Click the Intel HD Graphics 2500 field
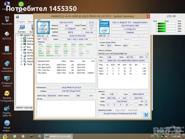Viewport: 185px width, 139px height. [x=130, y=26]
